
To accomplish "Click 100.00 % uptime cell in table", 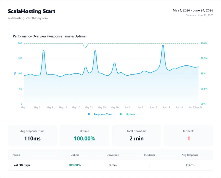I will click(x=75, y=165).
